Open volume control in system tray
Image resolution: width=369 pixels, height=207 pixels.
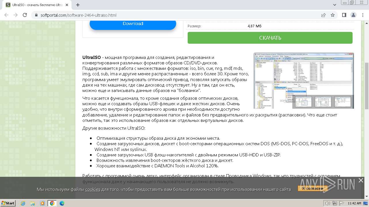328,203
